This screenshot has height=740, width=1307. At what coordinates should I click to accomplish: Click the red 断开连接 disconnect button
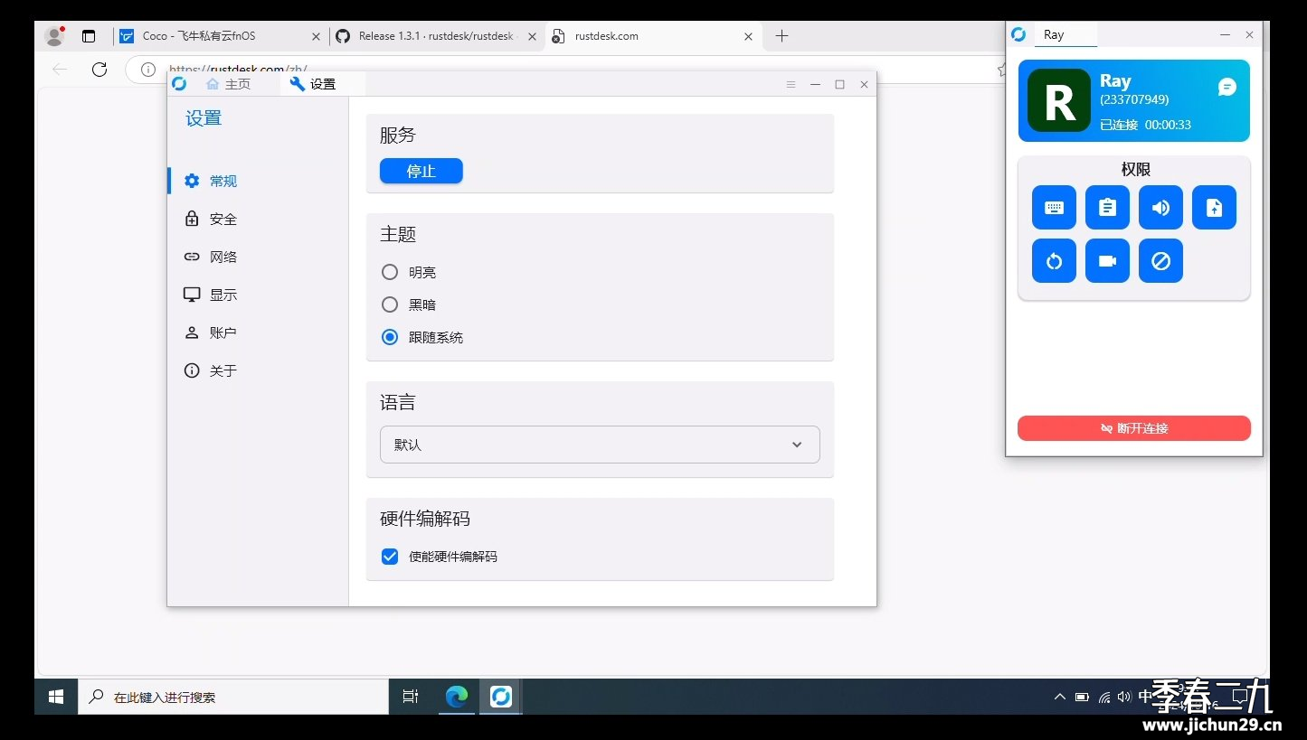pyautogui.click(x=1133, y=428)
